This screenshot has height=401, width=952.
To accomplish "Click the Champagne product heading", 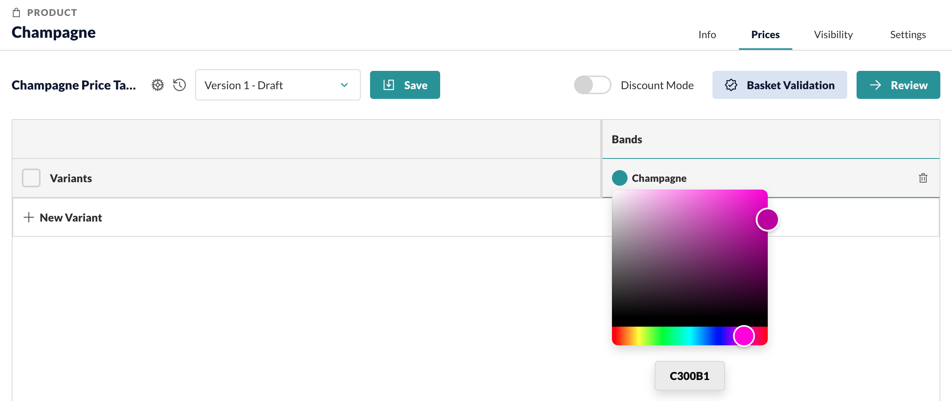I will pyautogui.click(x=54, y=32).
